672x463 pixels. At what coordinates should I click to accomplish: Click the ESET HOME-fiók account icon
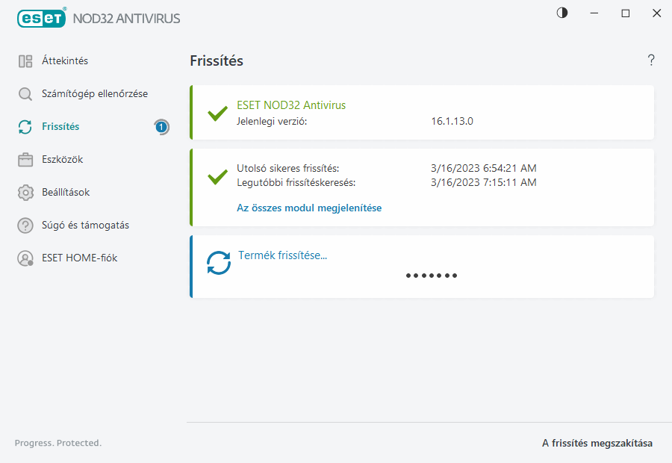(x=25, y=258)
